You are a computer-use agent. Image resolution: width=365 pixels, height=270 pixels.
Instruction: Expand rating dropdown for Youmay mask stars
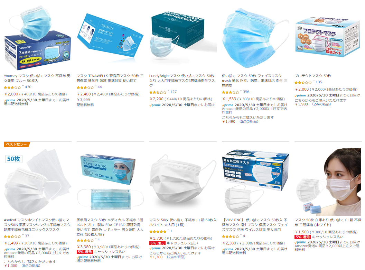23,86
